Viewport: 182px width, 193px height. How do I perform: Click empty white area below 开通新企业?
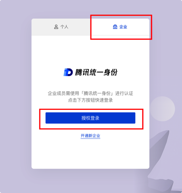pyautogui.click(x=90, y=154)
